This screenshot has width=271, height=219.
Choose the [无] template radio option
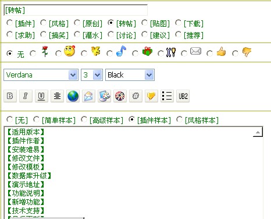9,119
